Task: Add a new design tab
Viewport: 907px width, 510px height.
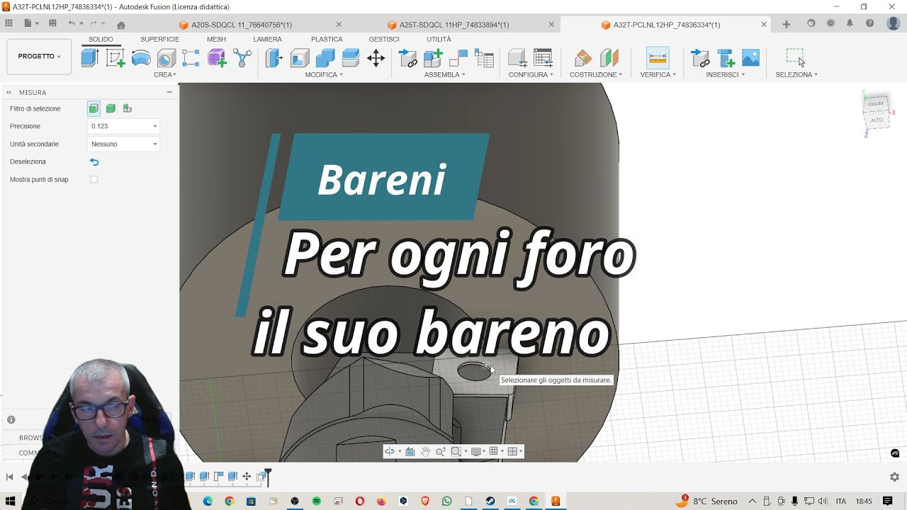Action: (x=786, y=24)
